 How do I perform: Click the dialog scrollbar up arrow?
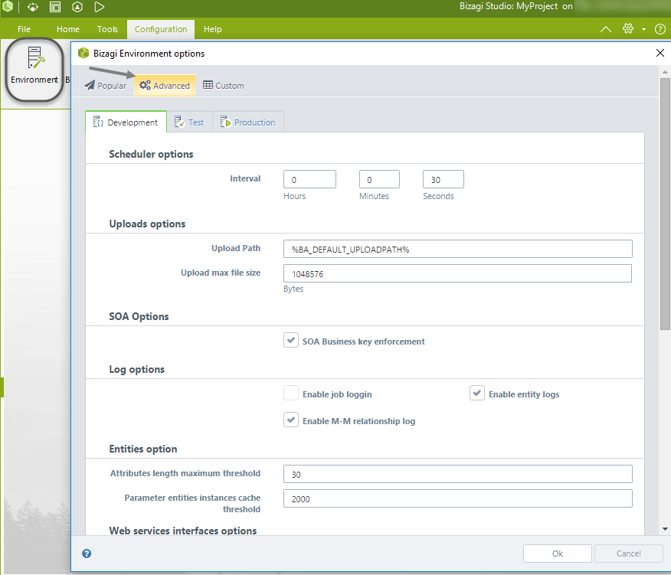pos(665,71)
